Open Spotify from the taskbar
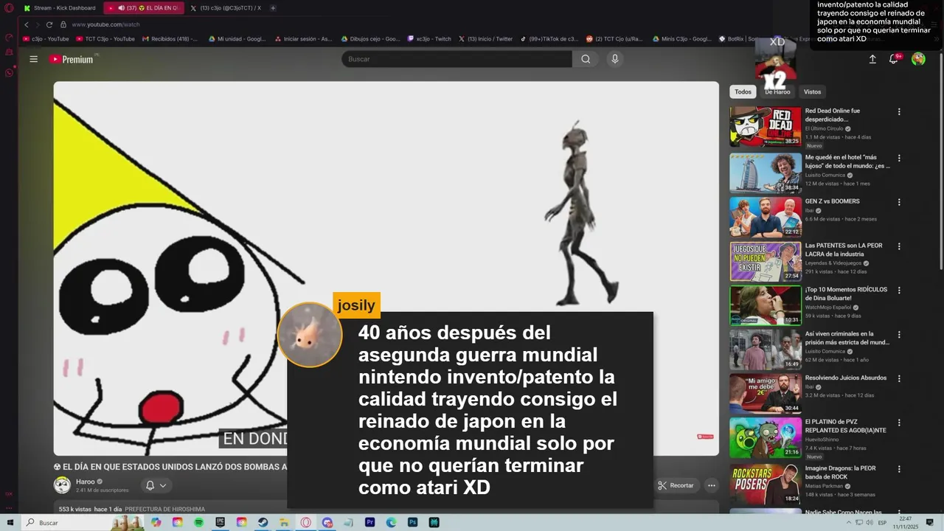The width and height of the screenshot is (944, 531). coord(199,523)
